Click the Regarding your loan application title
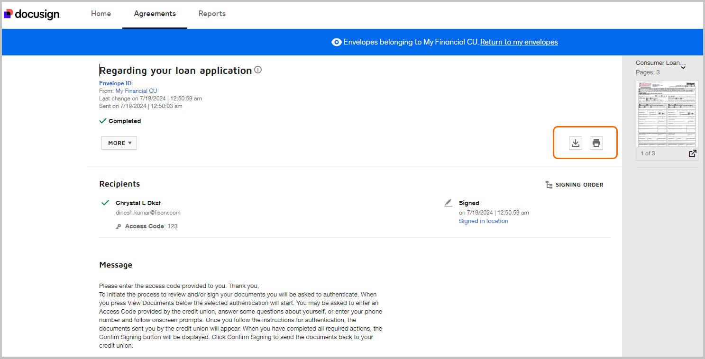 click(175, 71)
